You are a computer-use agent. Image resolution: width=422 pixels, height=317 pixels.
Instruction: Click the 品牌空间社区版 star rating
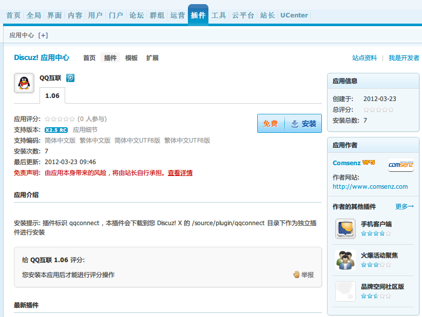point(376,296)
